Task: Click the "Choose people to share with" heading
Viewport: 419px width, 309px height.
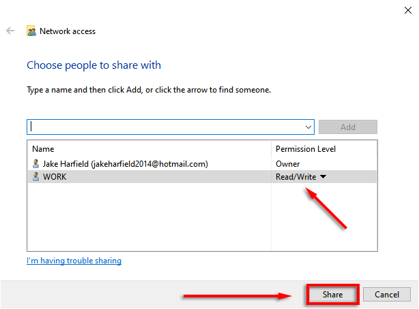Action: point(93,65)
